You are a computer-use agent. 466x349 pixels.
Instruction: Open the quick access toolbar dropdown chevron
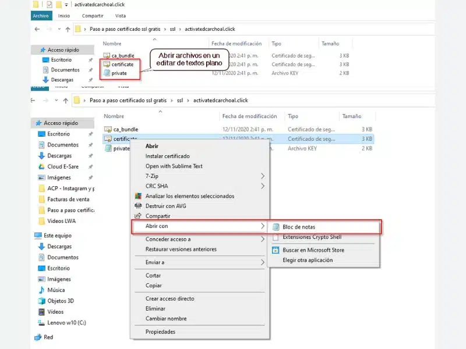pyautogui.click(x=66, y=5)
